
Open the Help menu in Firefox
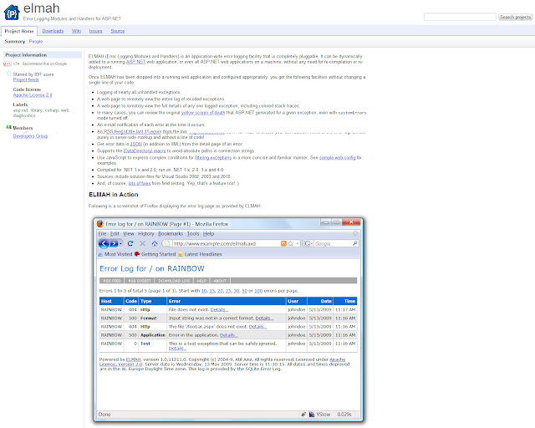click(208, 234)
